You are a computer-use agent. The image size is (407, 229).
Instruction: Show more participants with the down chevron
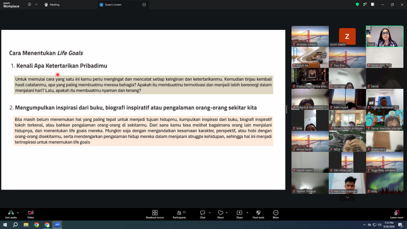[x=347, y=197]
